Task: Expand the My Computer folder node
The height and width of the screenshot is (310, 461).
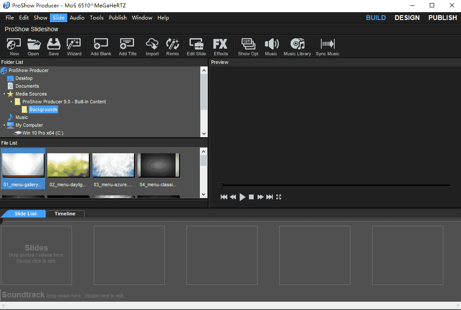Action: pyautogui.click(x=4, y=125)
